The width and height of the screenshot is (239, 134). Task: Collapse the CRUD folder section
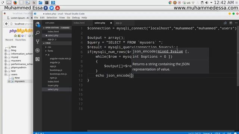[57, 43]
